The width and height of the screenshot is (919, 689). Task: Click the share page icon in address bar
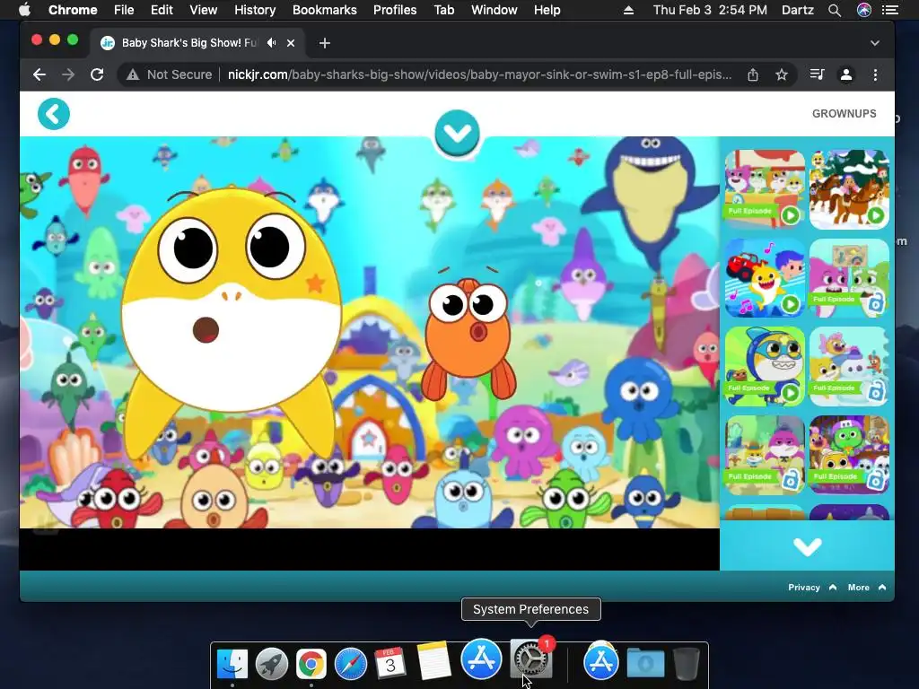[x=753, y=74]
